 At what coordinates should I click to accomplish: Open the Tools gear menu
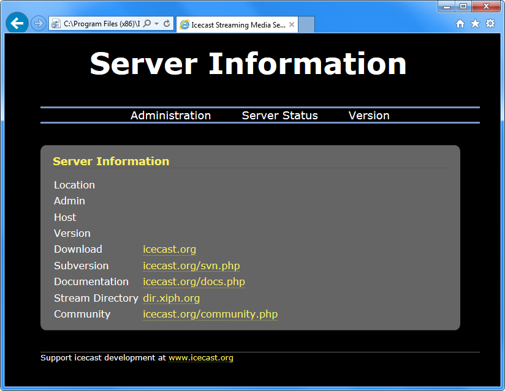490,23
